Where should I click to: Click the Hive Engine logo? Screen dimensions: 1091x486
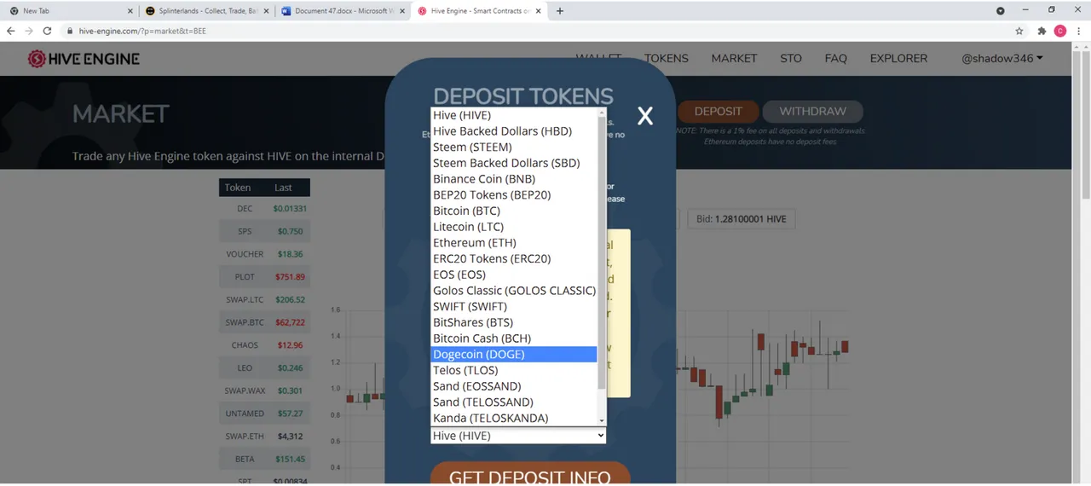coord(84,59)
